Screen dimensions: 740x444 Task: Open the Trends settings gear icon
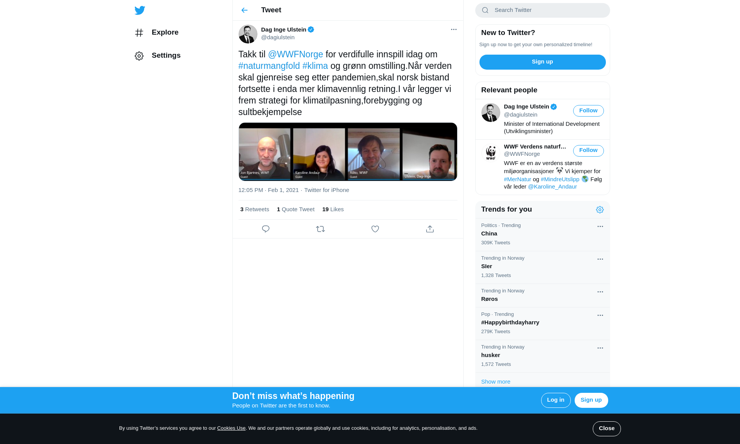pos(600,210)
